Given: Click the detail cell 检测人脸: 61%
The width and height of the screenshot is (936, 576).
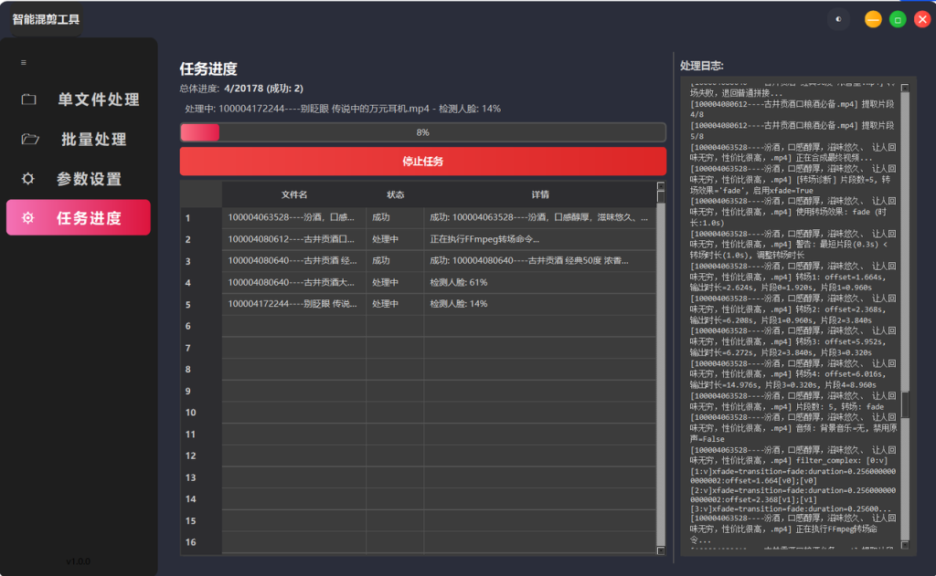Looking at the screenshot, I should [540, 282].
